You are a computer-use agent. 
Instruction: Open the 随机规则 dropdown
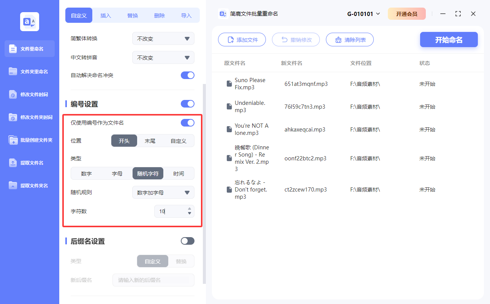(x=163, y=192)
